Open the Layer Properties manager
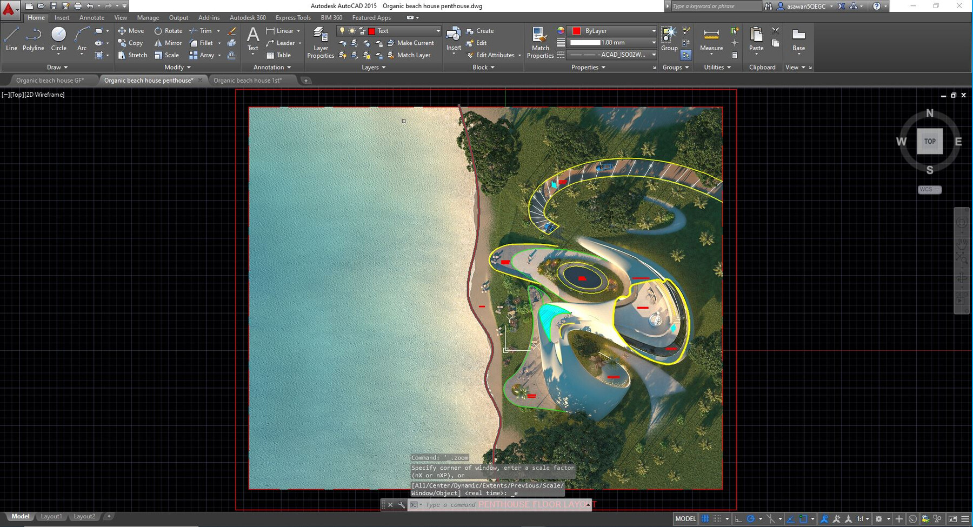Screen dimensions: 973x527 (320, 42)
